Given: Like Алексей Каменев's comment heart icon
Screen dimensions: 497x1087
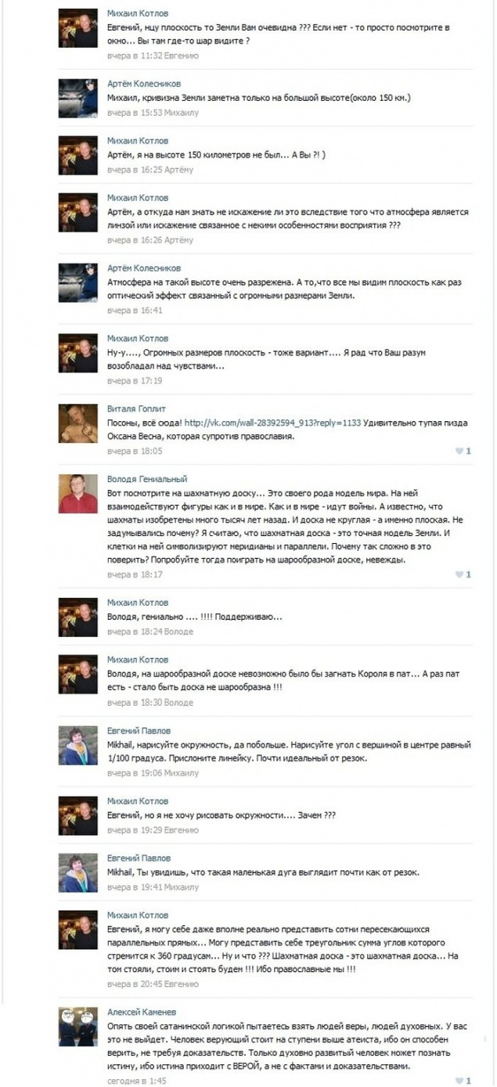Looking at the screenshot, I should (x=463, y=1081).
